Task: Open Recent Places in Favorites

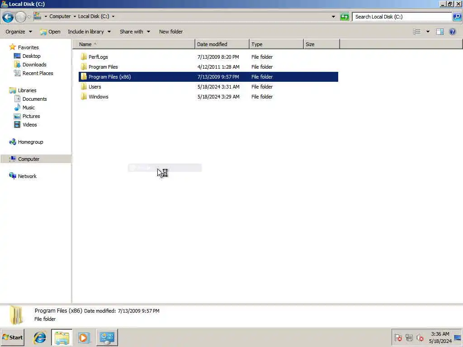Action: (38, 73)
